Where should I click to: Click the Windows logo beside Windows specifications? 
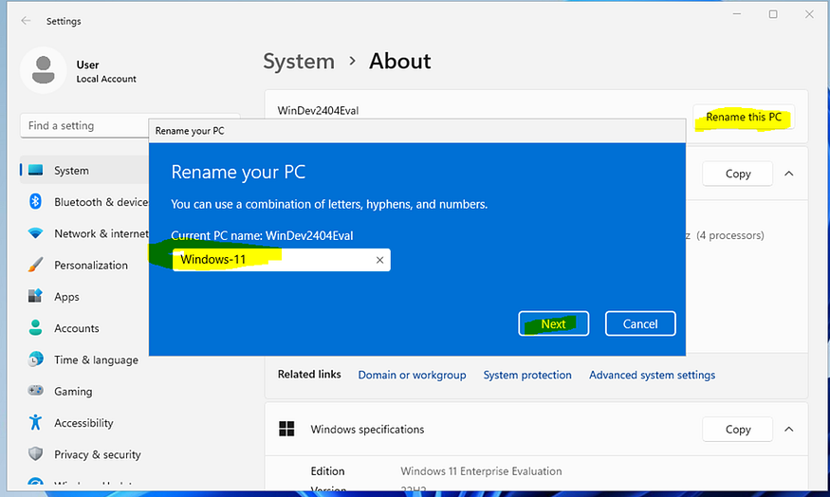[x=286, y=429]
